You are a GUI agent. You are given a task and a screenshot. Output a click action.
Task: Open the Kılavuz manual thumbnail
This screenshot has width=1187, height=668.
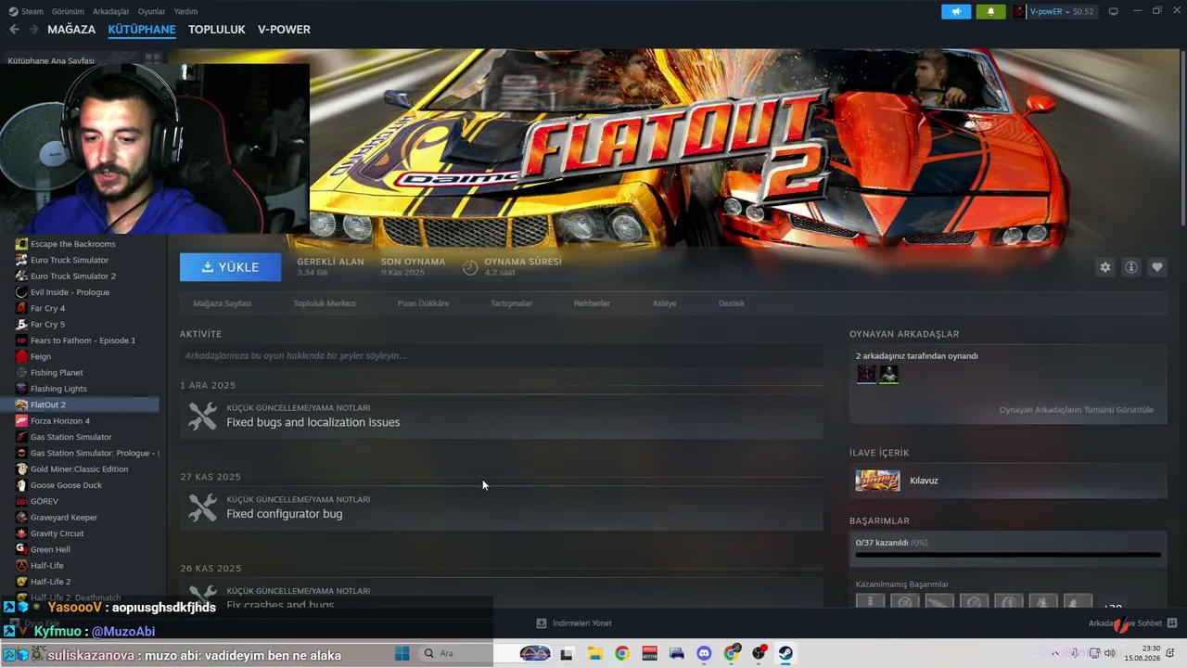[877, 481]
